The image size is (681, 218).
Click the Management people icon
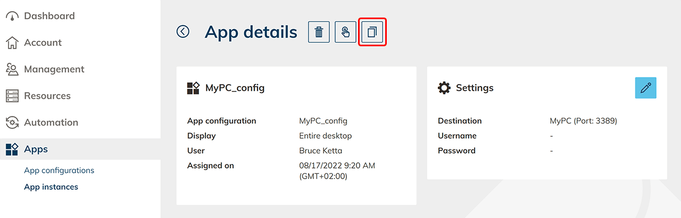tap(12, 69)
